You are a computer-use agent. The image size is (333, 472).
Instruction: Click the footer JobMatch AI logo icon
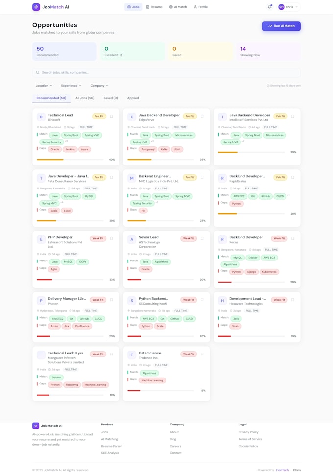click(x=36, y=425)
